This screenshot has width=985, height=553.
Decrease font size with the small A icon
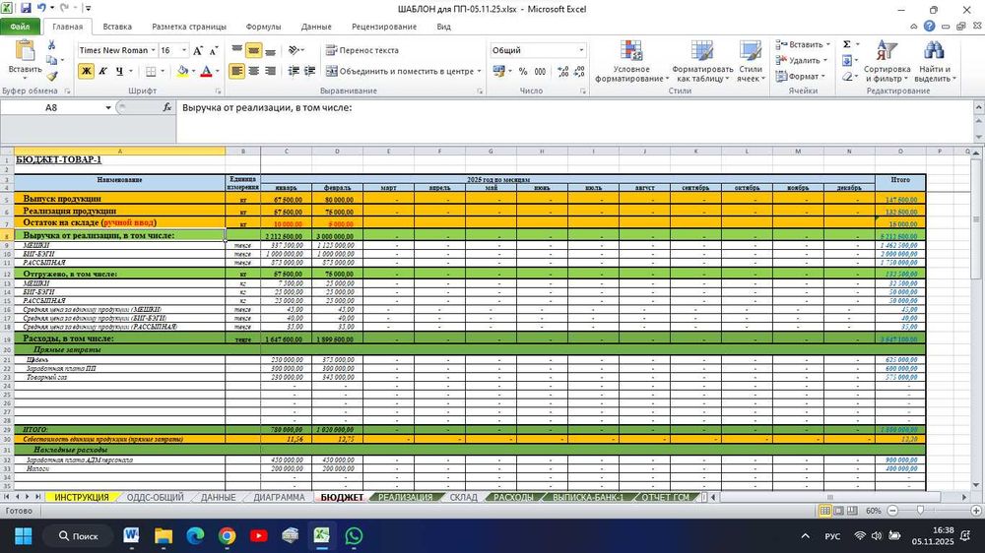(x=213, y=50)
